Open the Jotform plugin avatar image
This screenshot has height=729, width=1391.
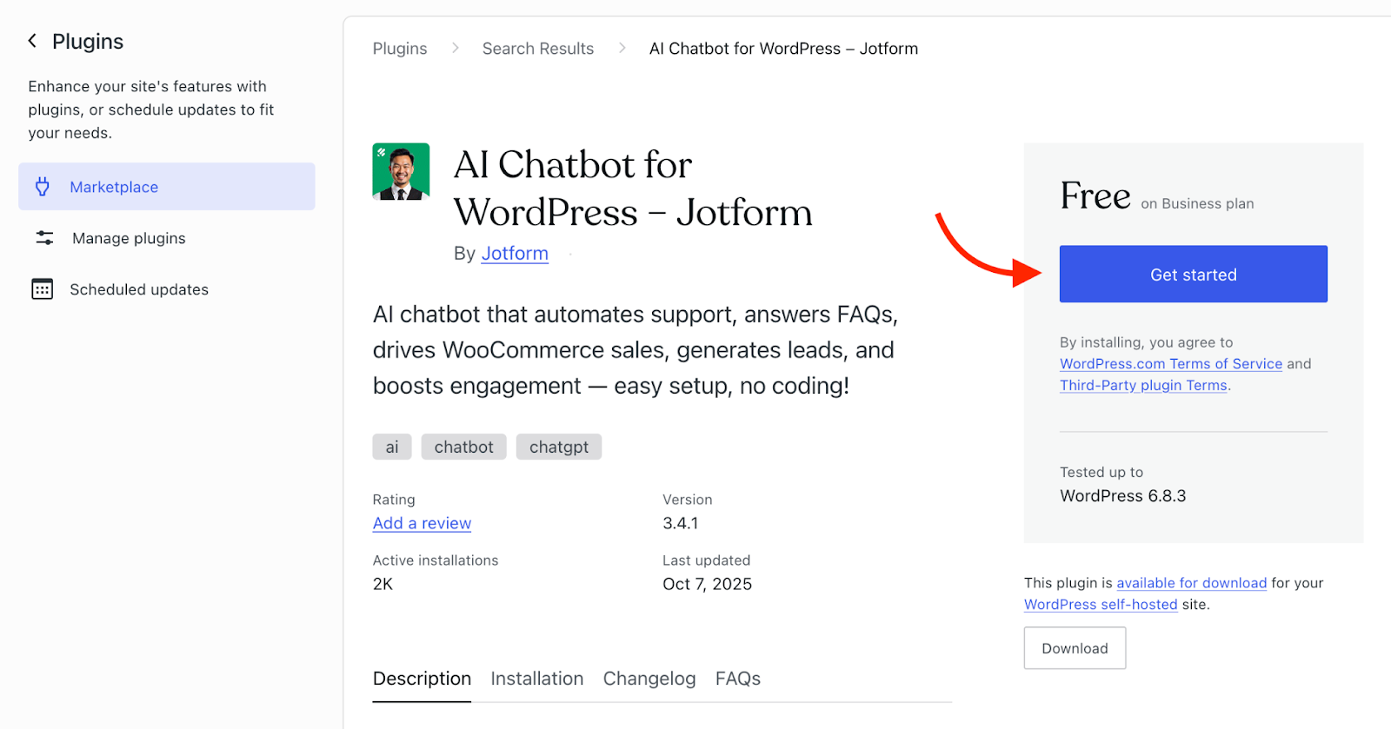401,172
